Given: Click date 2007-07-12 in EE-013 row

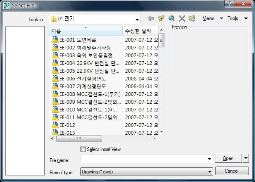Looking at the screenshot, I should coord(139,133).
